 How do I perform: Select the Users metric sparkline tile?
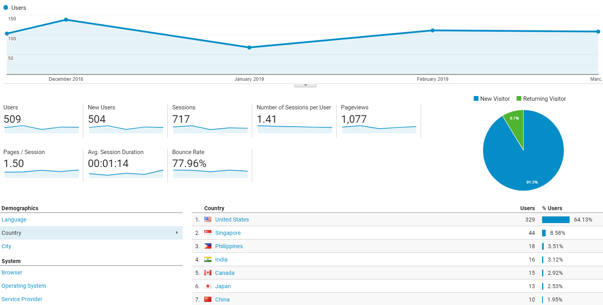pyautogui.click(x=42, y=121)
